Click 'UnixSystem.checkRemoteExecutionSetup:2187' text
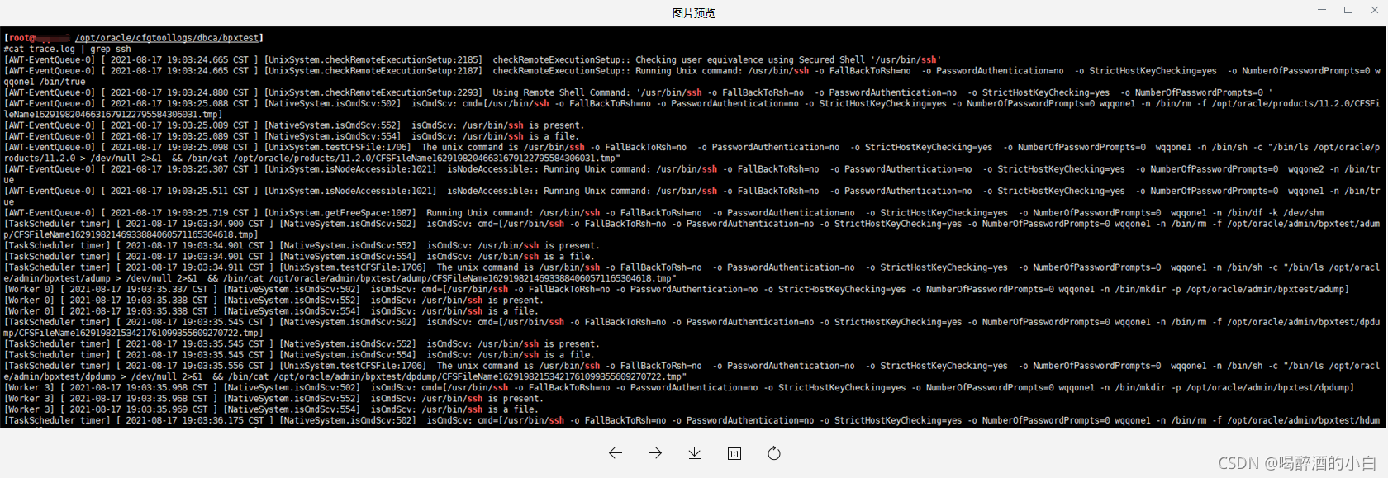This screenshot has width=1388, height=478. click(373, 71)
